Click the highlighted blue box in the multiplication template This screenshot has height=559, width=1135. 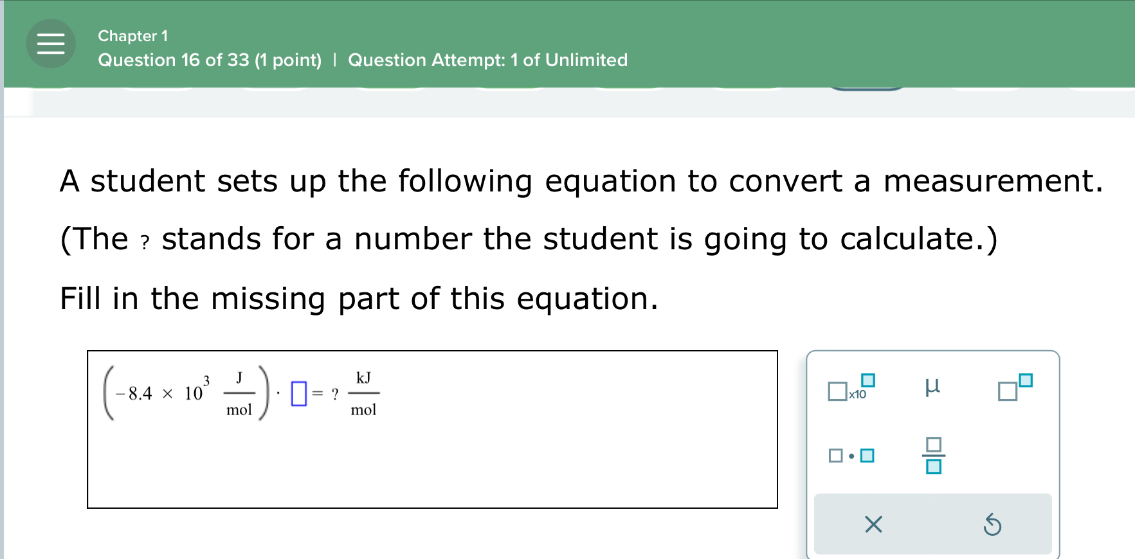click(x=866, y=456)
